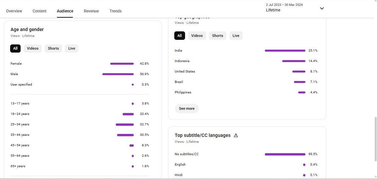Viewport: 377px width, 179px height.
Task: Select the Trends tab
Action: click(x=115, y=11)
